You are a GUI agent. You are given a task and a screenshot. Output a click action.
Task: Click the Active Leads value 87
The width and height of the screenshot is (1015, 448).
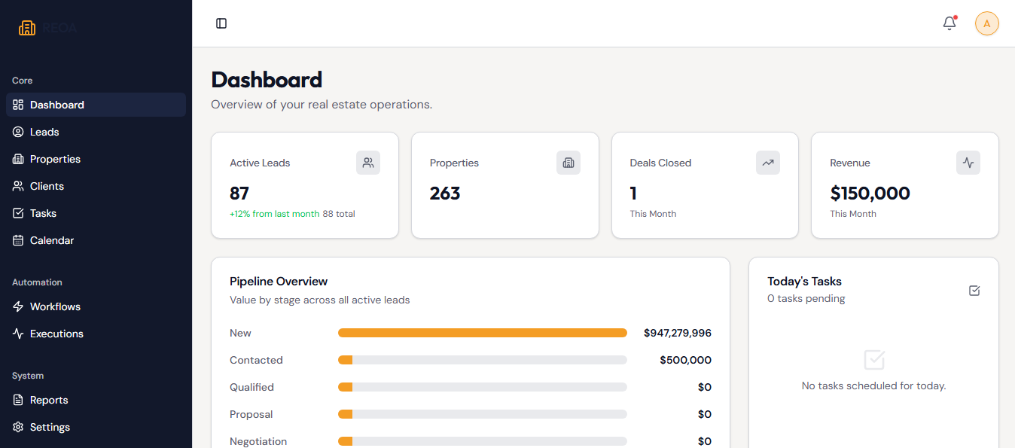click(239, 194)
